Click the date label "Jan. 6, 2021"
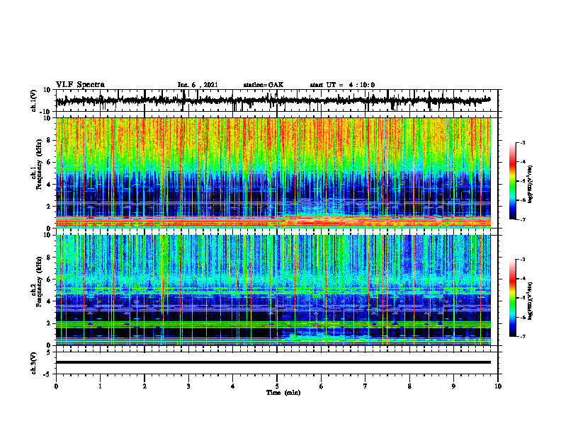The height and width of the screenshot is (433, 561). coord(198,85)
